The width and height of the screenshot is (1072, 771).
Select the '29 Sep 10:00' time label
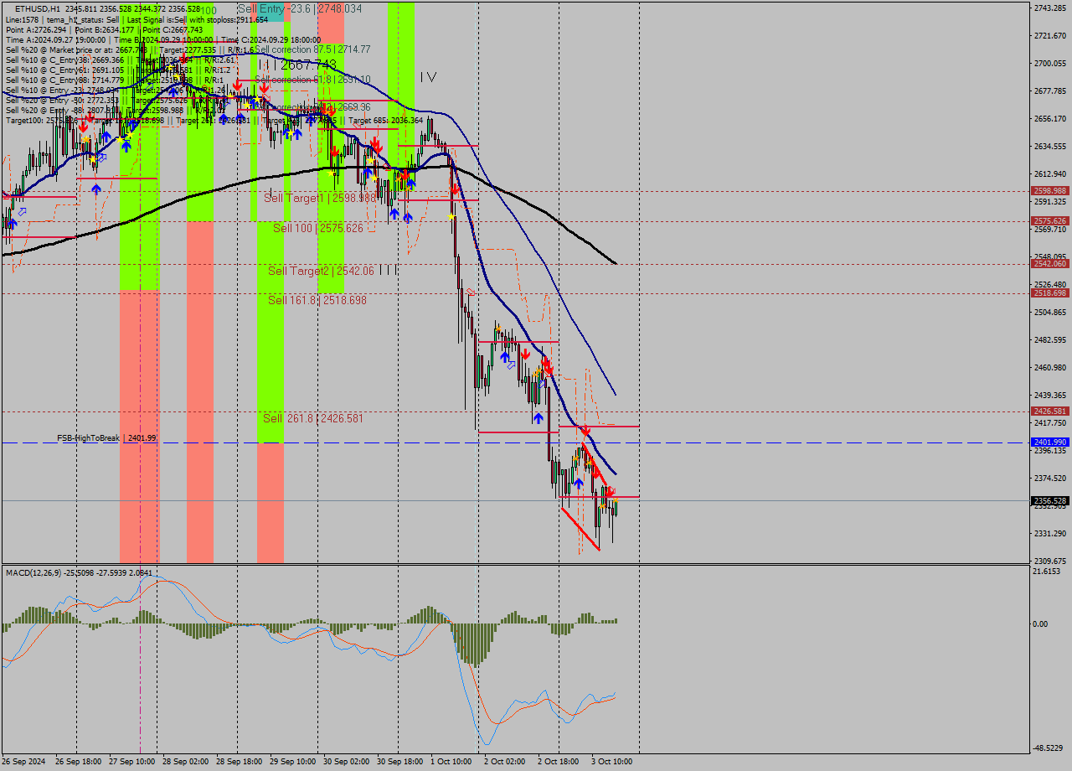[x=292, y=762]
